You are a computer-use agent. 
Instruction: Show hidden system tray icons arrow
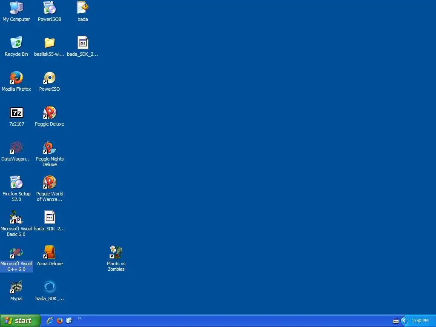(404, 321)
